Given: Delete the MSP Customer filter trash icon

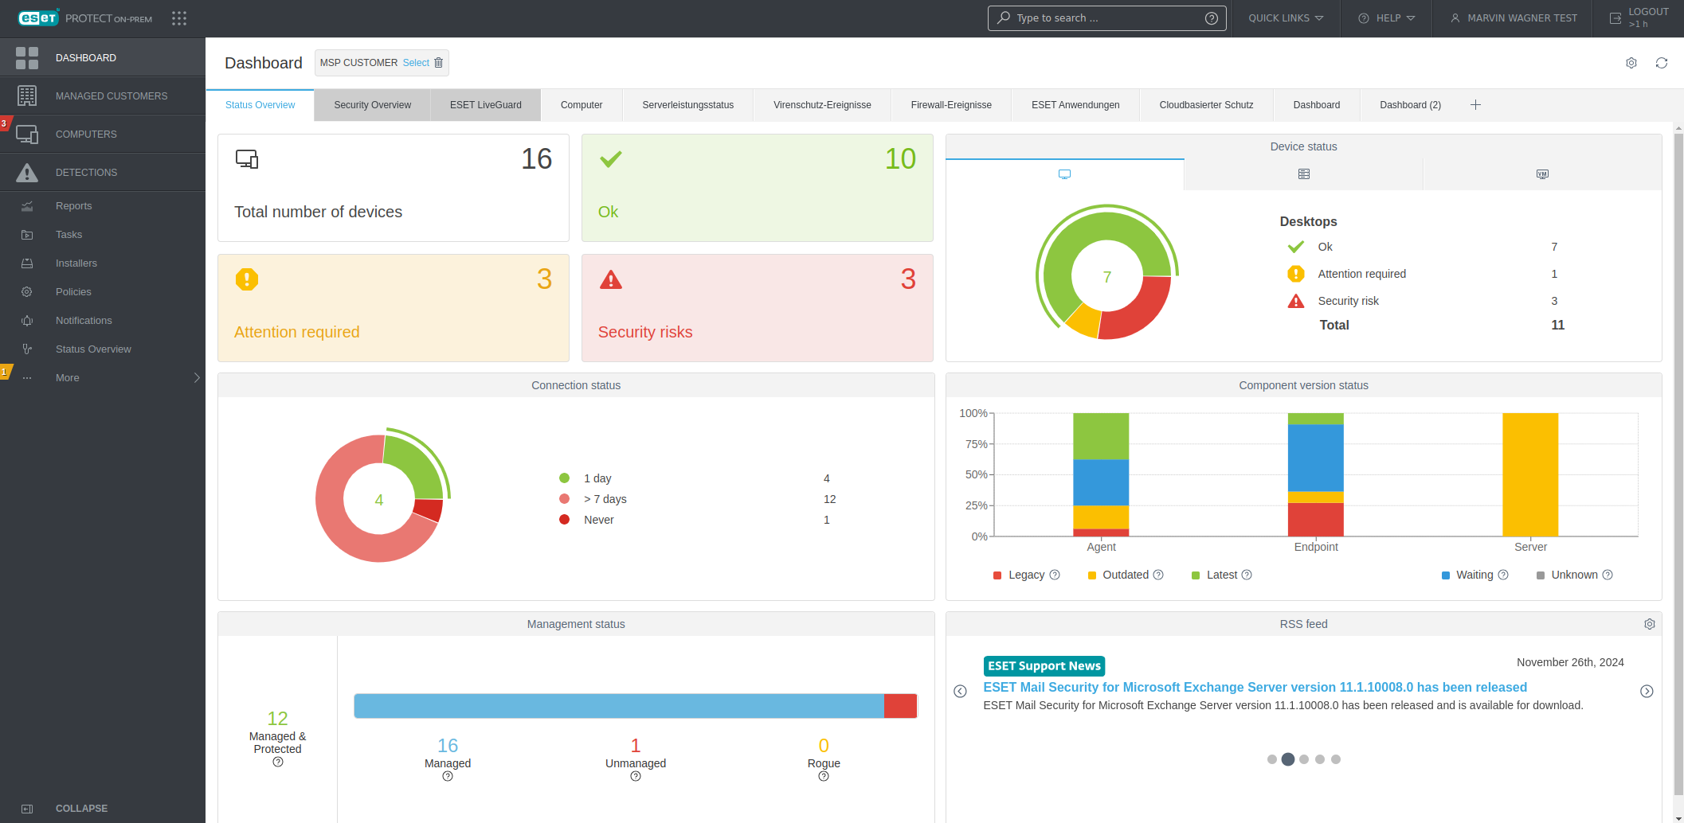Looking at the screenshot, I should point(438,63).
